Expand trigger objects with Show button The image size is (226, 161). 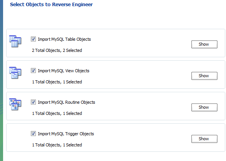(204, 139)
